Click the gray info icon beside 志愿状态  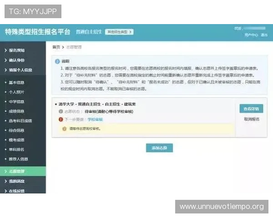point(61,111)
